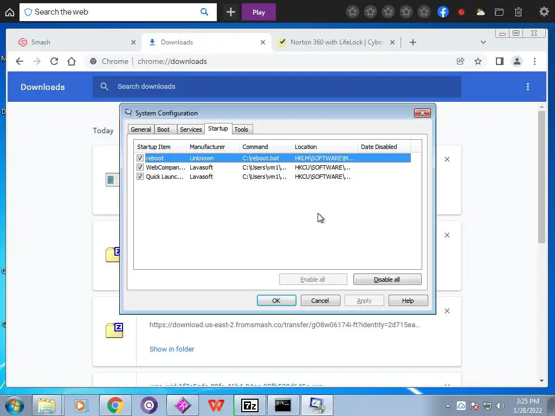
Task: Open the Facebook shortcut icon
Action: click(443, 12)
